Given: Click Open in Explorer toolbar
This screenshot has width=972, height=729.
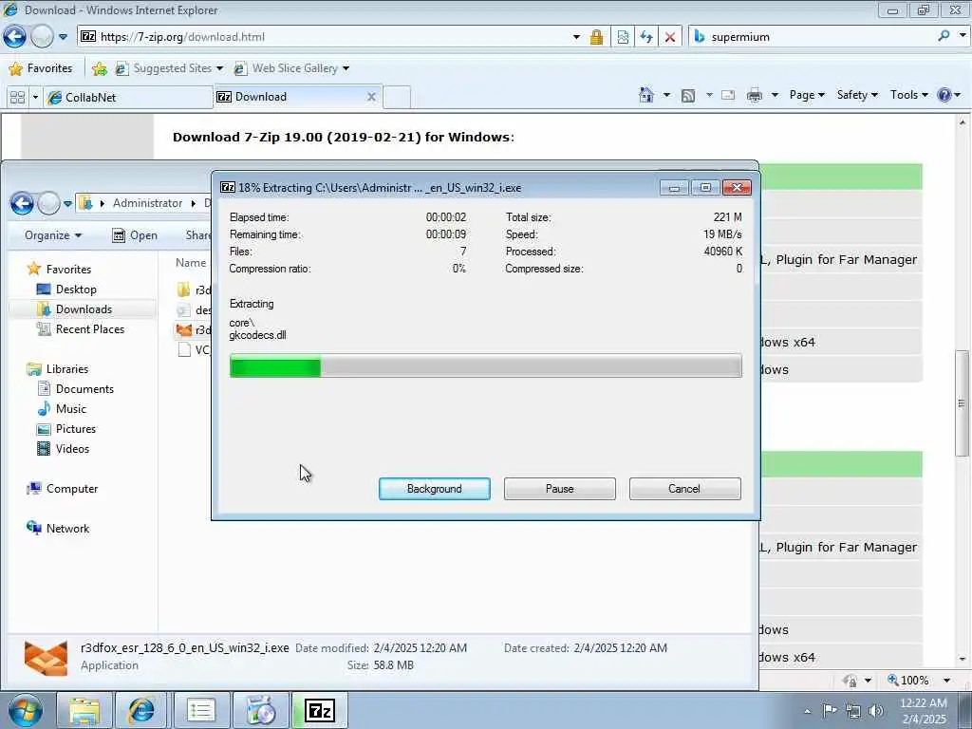Looking at the screenshot, I should coord(135,235).
